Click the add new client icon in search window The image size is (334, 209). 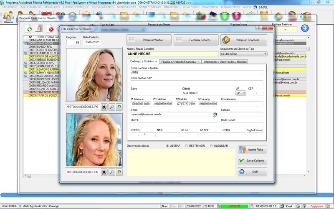(28, 28)
